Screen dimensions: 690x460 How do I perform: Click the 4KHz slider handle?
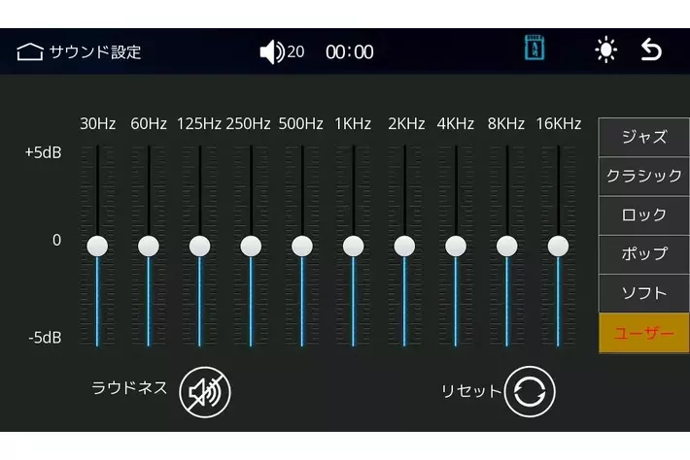click(x=455, y=246)
